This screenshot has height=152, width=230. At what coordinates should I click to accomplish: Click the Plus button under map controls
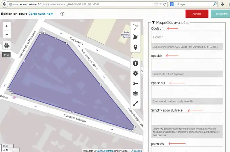(x=7, y=55)
